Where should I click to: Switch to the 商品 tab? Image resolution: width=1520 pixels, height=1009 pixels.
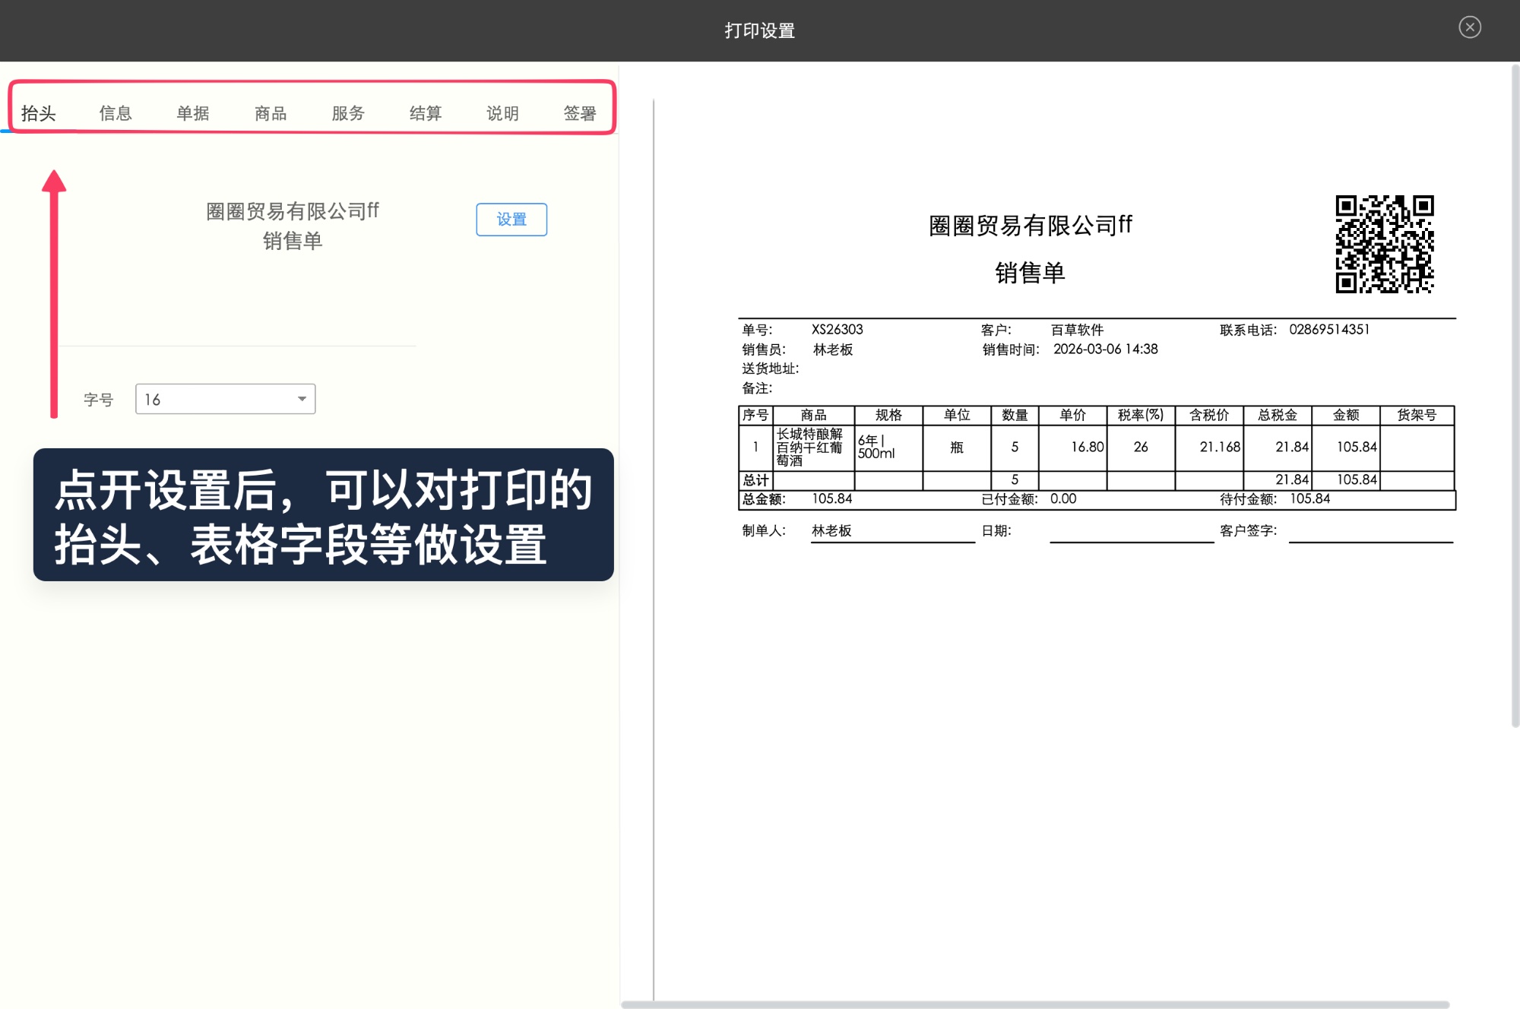tap(271, 112)
